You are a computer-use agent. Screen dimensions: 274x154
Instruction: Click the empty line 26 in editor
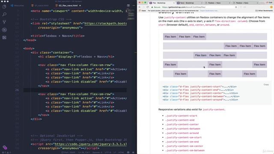click(75, 90)
